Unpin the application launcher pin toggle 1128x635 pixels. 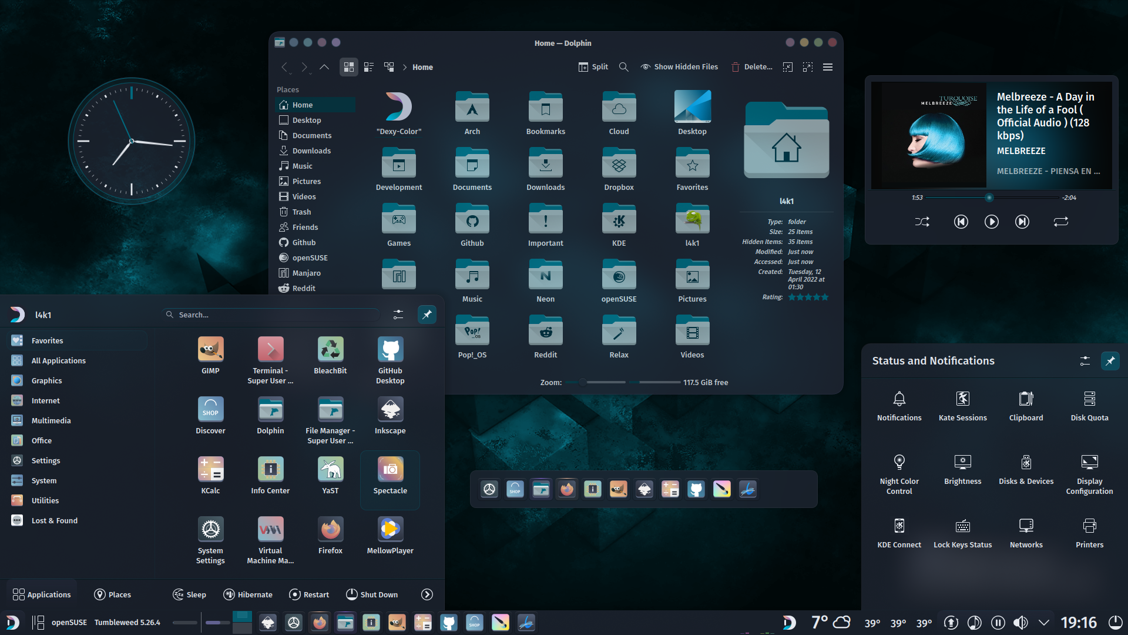pyautogui.click(x=427, y=315)
